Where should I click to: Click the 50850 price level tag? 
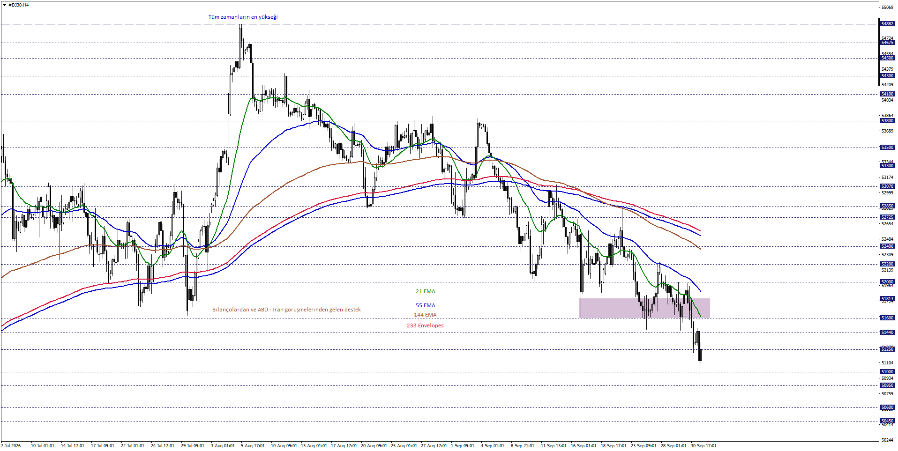pos(887,385)
